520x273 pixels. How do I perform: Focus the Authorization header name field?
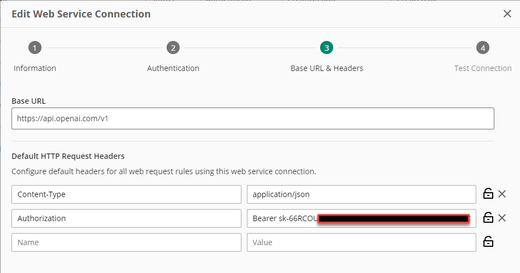(x=126, y=218)
